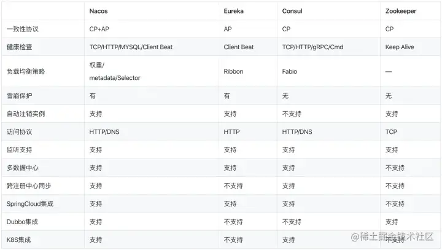This screenshot has height=250, width=442.
Task: Select Eureka's Client Beat cell
Action: coord(238,47)
